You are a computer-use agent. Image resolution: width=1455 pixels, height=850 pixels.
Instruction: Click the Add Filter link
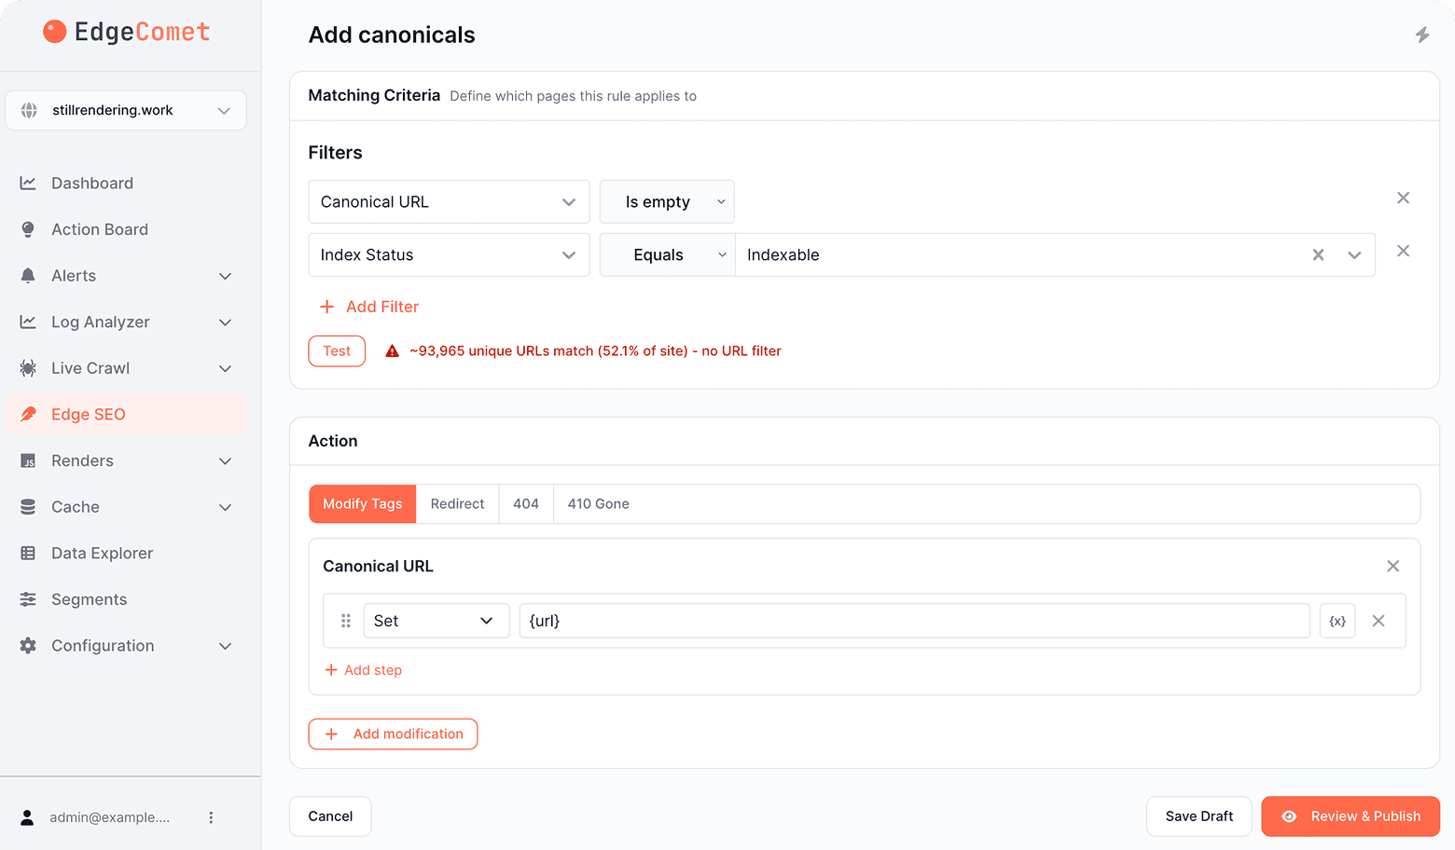(369, 307)
